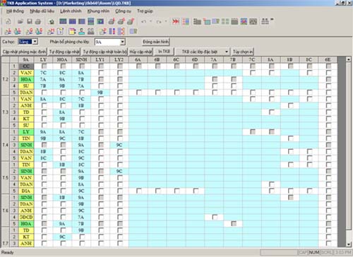353x257 pixels.
Task: Open the Hệ thống menu
Action: pos(15,11)
